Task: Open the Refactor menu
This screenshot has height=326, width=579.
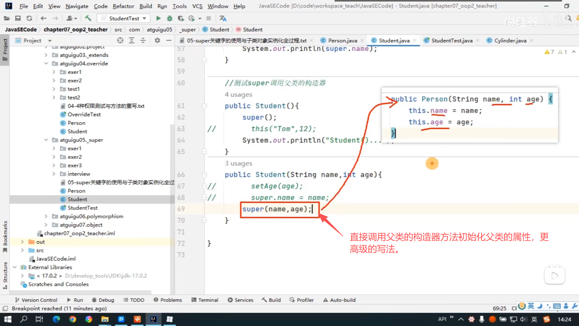Action: [x=123, y=6]
